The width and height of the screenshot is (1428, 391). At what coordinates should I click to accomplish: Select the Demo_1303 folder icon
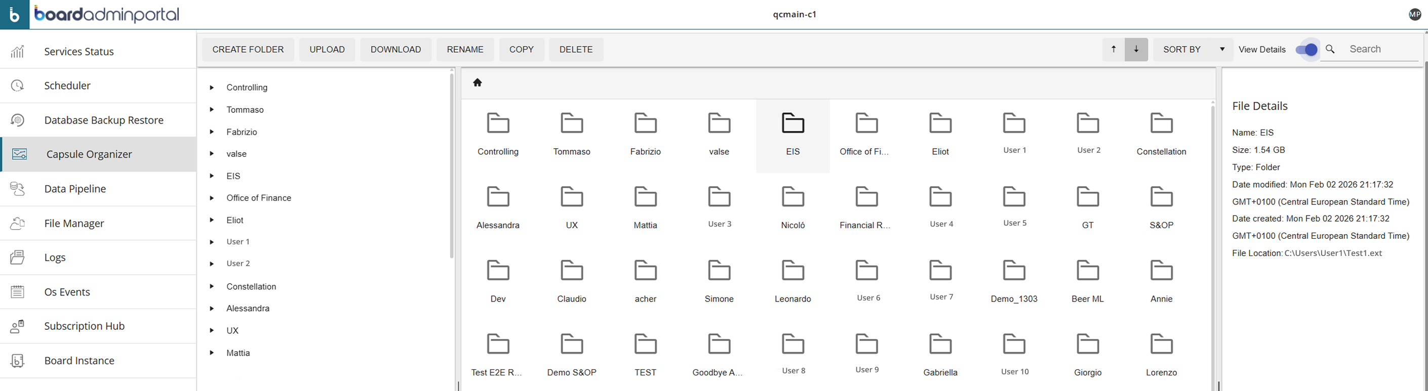pyautogui.click(x=1014, y=270)
